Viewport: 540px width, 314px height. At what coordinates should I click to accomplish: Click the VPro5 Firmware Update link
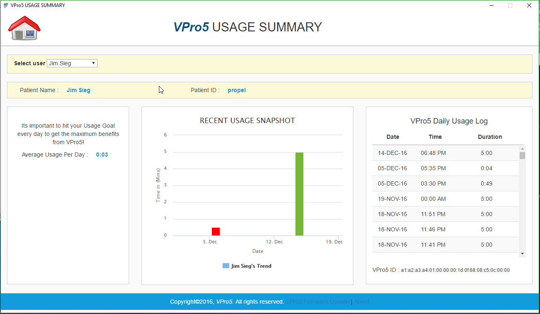(318, 302)
